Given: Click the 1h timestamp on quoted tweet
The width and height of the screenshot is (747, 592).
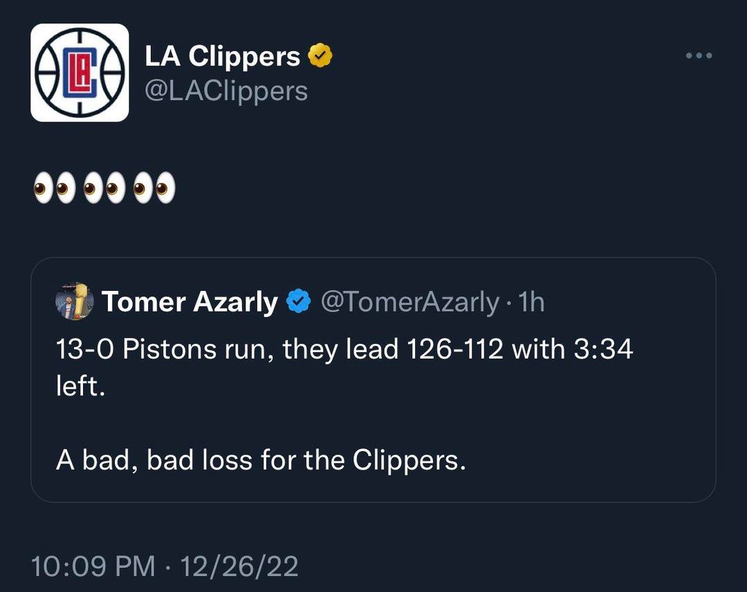Looking at the screenshot, I should coord(532,302).
